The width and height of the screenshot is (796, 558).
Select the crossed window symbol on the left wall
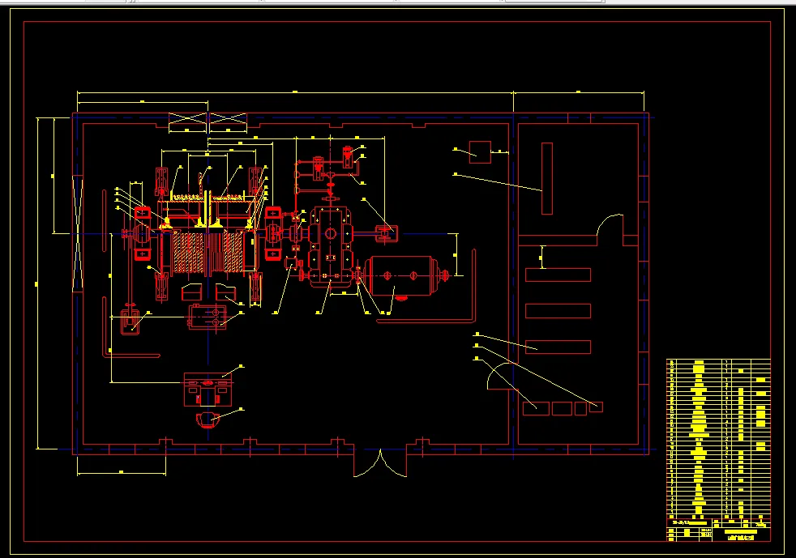coord(78,233)
